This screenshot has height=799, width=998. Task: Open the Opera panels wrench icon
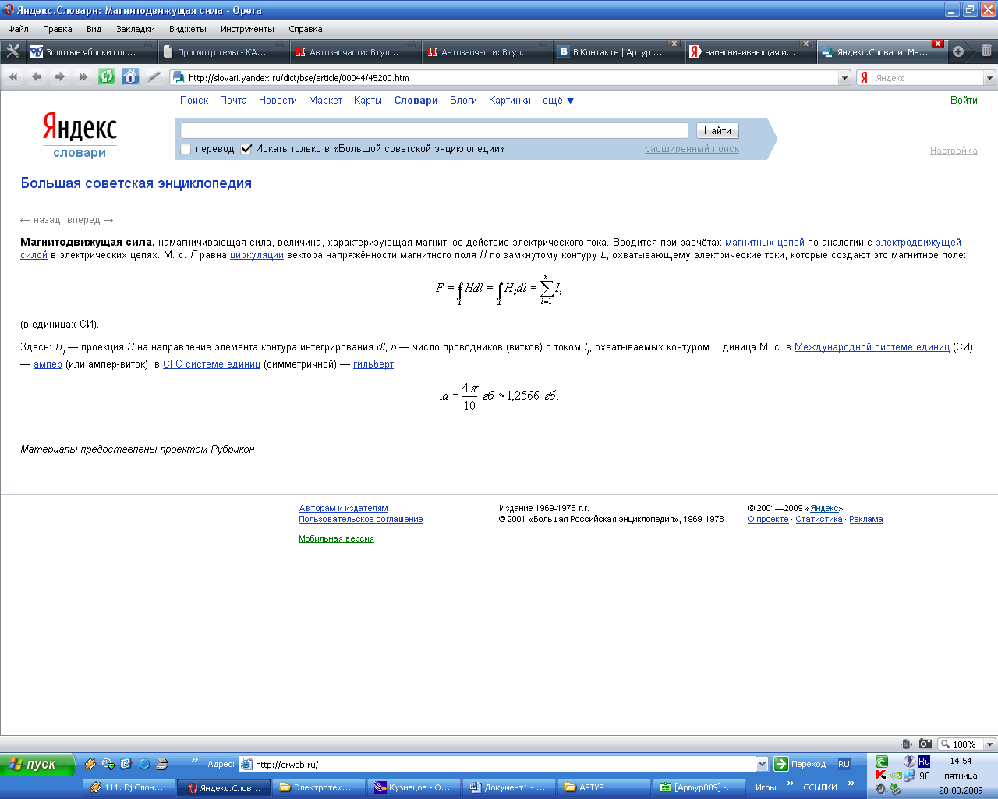[x=12, y=51]
